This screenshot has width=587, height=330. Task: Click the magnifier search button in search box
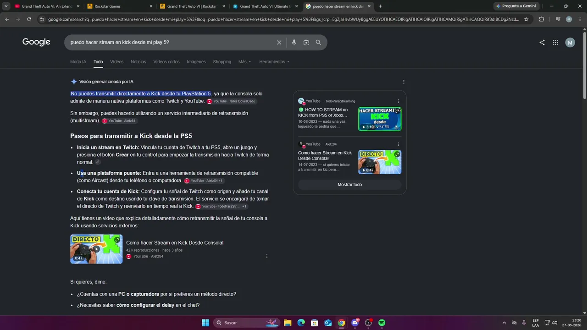point(318,43)
